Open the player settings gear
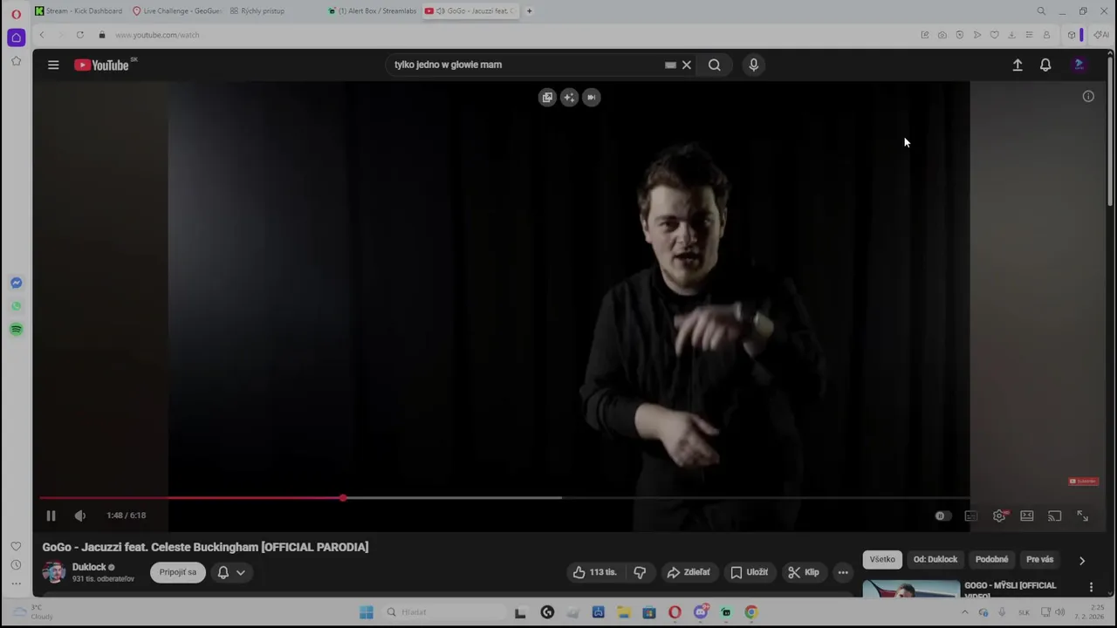Image resolution: width=1117 pixels, height=628 pixels. [999, 515]
